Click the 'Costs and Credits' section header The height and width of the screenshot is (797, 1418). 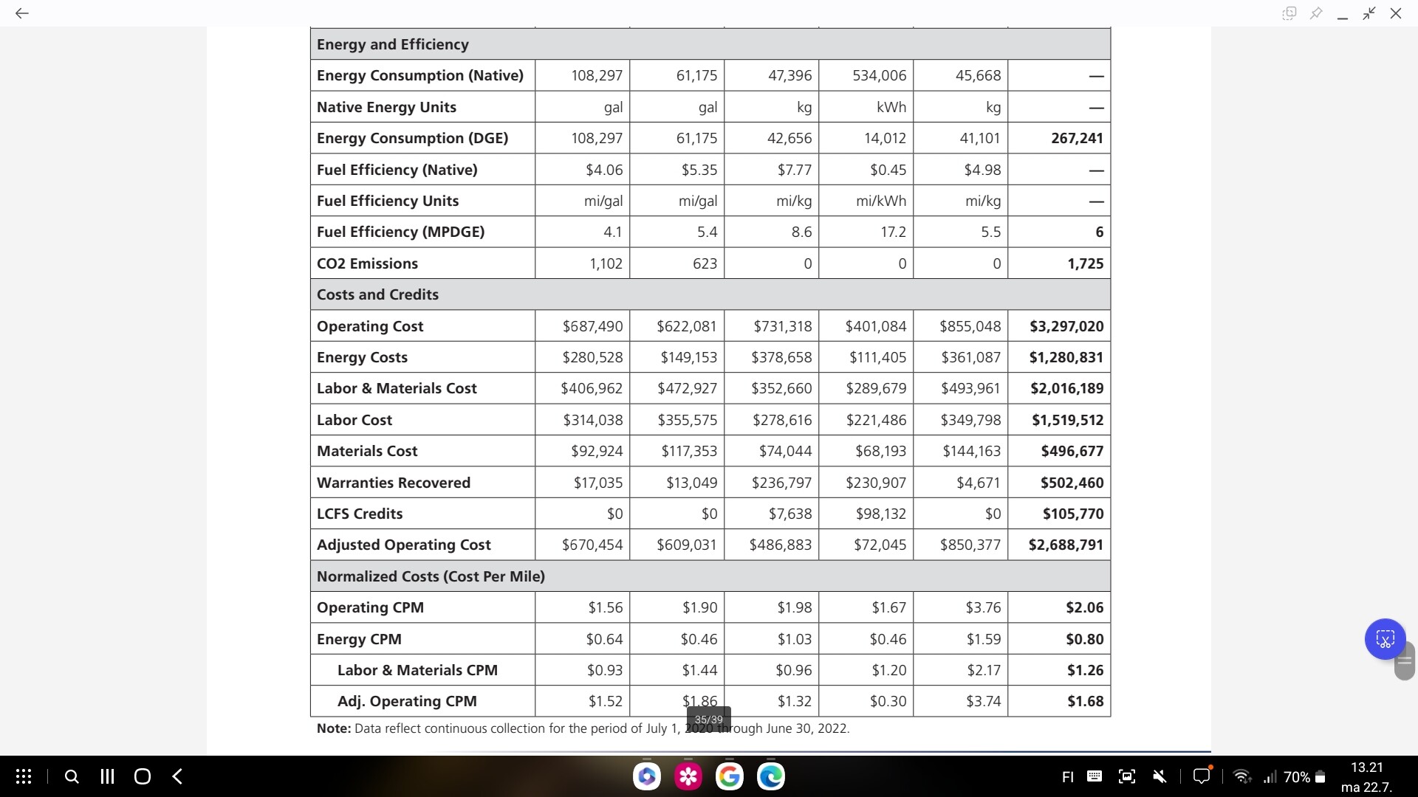377,294
